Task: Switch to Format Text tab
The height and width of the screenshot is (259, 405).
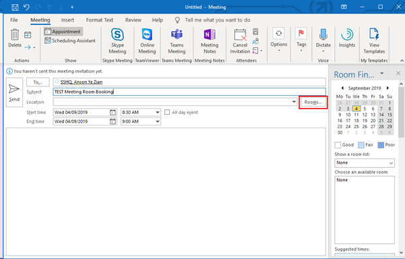Action: pos(100,20)
